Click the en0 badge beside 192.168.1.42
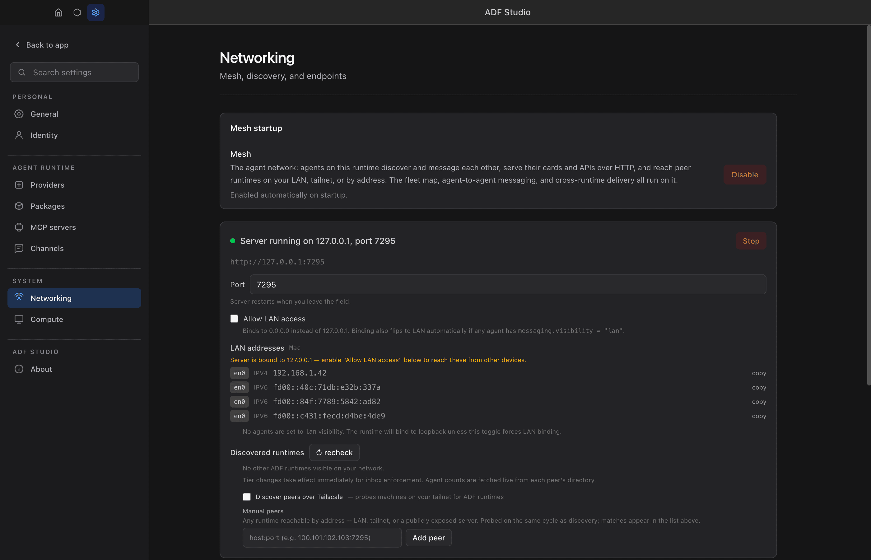Image resolution: width=871 pixels, height=560 pixels. tap(239, 373)
